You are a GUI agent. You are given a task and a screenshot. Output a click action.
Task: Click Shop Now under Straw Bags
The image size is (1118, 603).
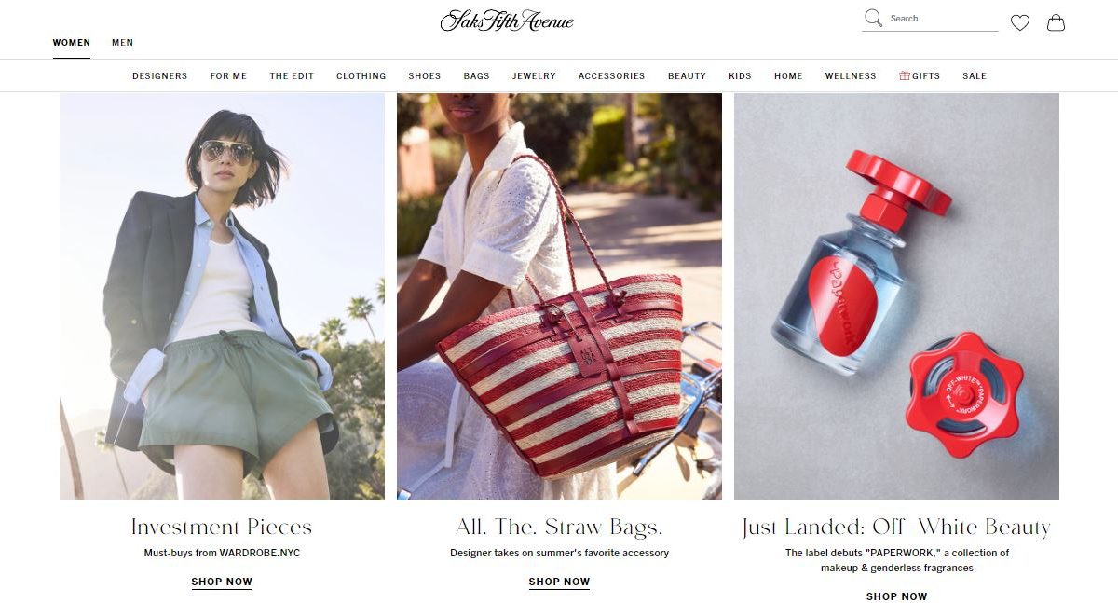click(x=559, y=582)
